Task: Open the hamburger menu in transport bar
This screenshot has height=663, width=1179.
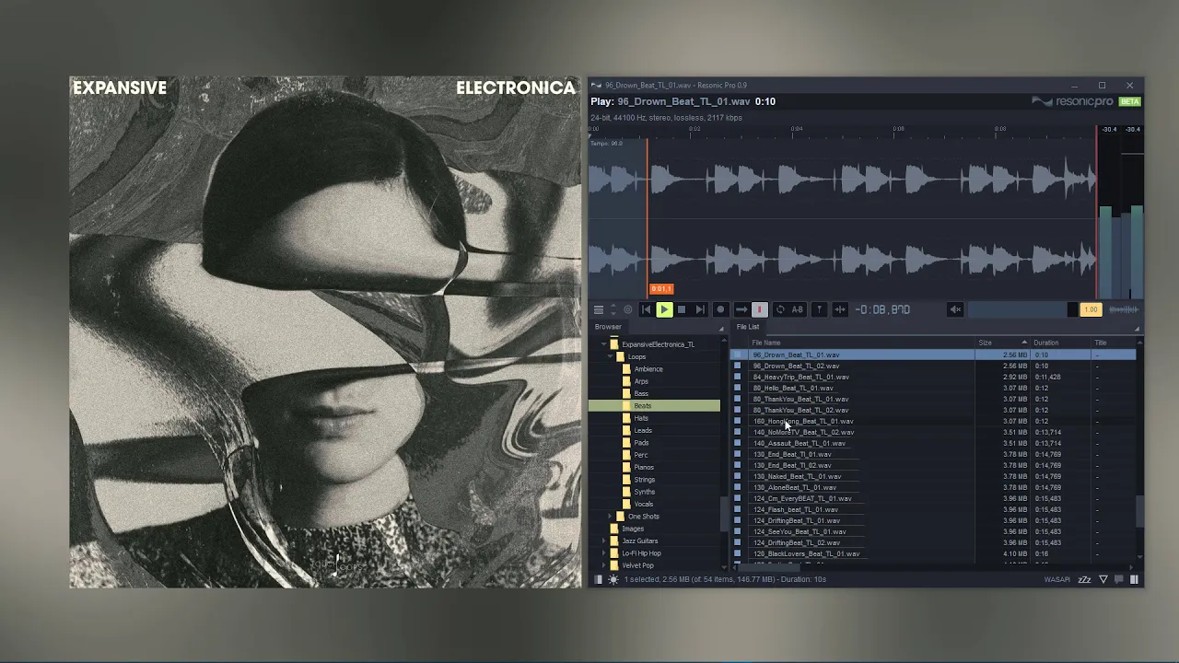Action: click(598, 310)
